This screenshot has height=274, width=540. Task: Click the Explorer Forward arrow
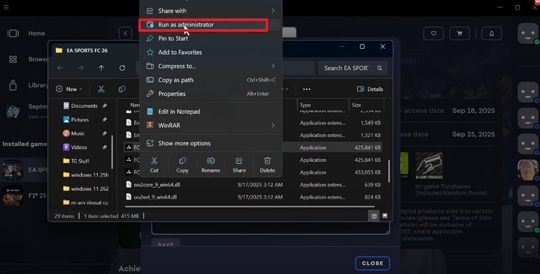(x=81, y=68)
